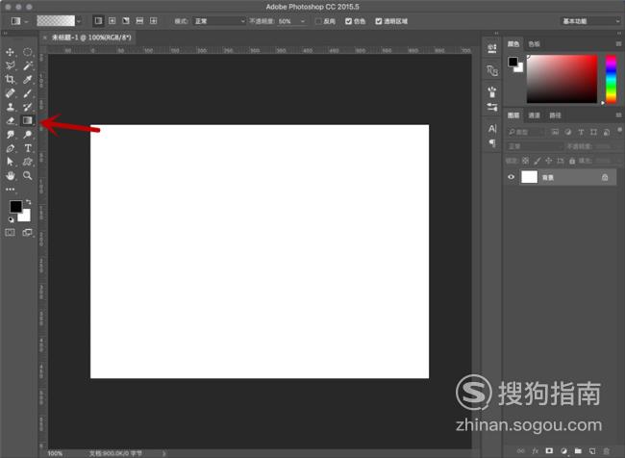Select the History Brush tool

(28, 107)
